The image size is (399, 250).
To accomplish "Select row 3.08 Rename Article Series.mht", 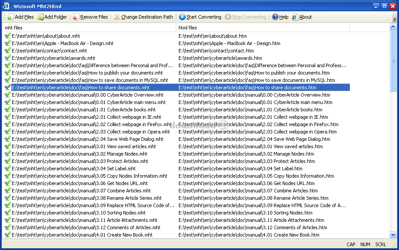I will click(x=177, y=198).
